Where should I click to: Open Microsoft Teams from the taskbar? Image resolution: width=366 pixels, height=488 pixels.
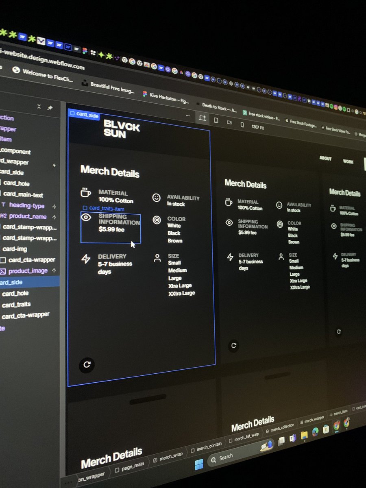click(x=292, y=438)
